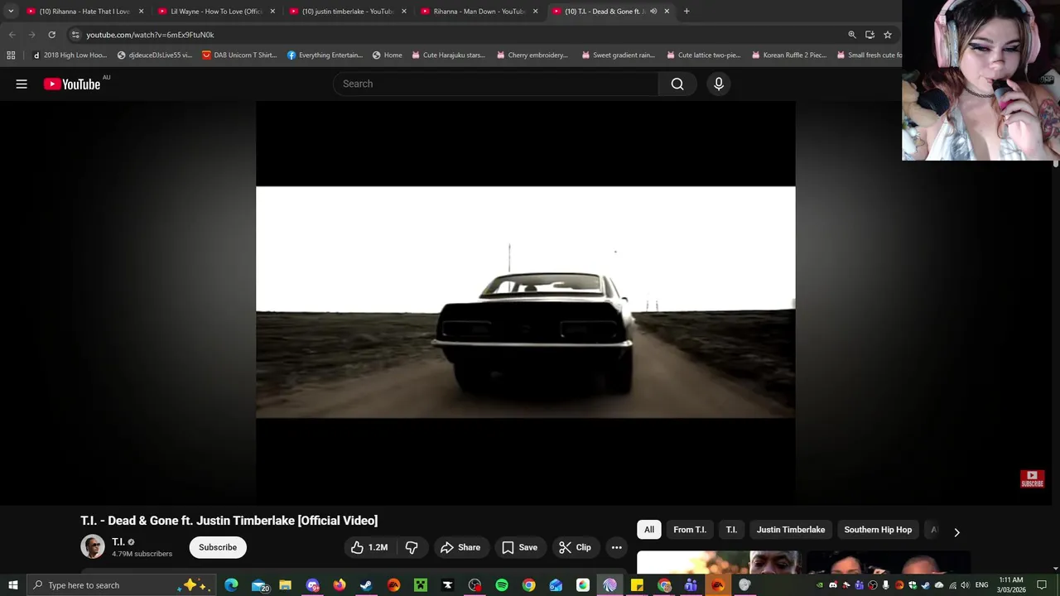Open more actions three-dot menu
The width and height of the screenshot is (1060, 596).
[616, 547]
